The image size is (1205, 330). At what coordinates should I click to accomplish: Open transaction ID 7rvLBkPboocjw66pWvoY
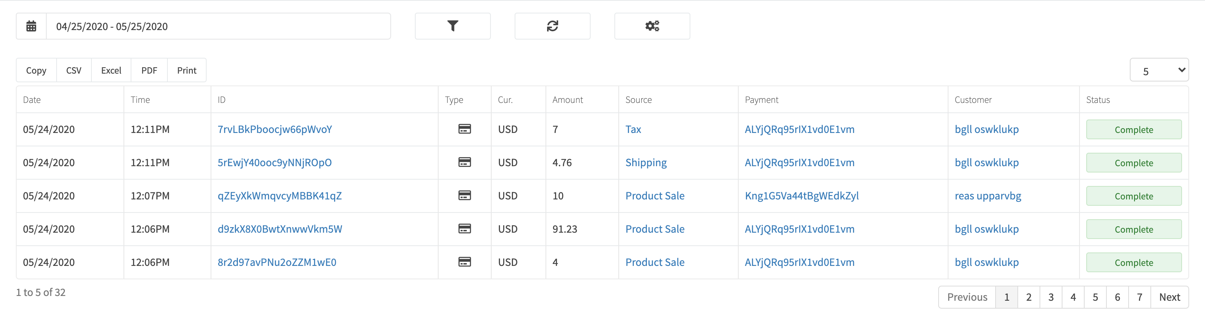[x=275, y=129]
